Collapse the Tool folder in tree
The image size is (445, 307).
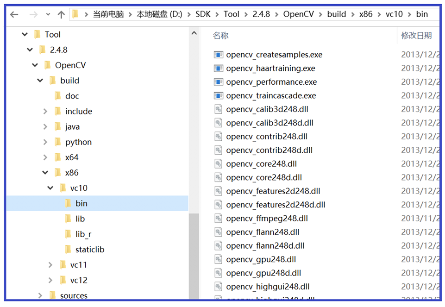click(25, 35)
